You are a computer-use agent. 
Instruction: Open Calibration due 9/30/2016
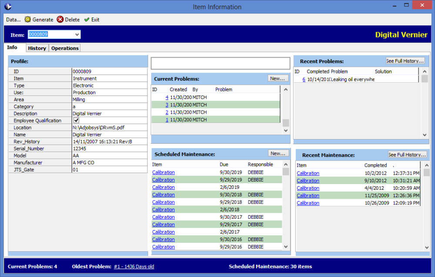(x=164, y=239)
